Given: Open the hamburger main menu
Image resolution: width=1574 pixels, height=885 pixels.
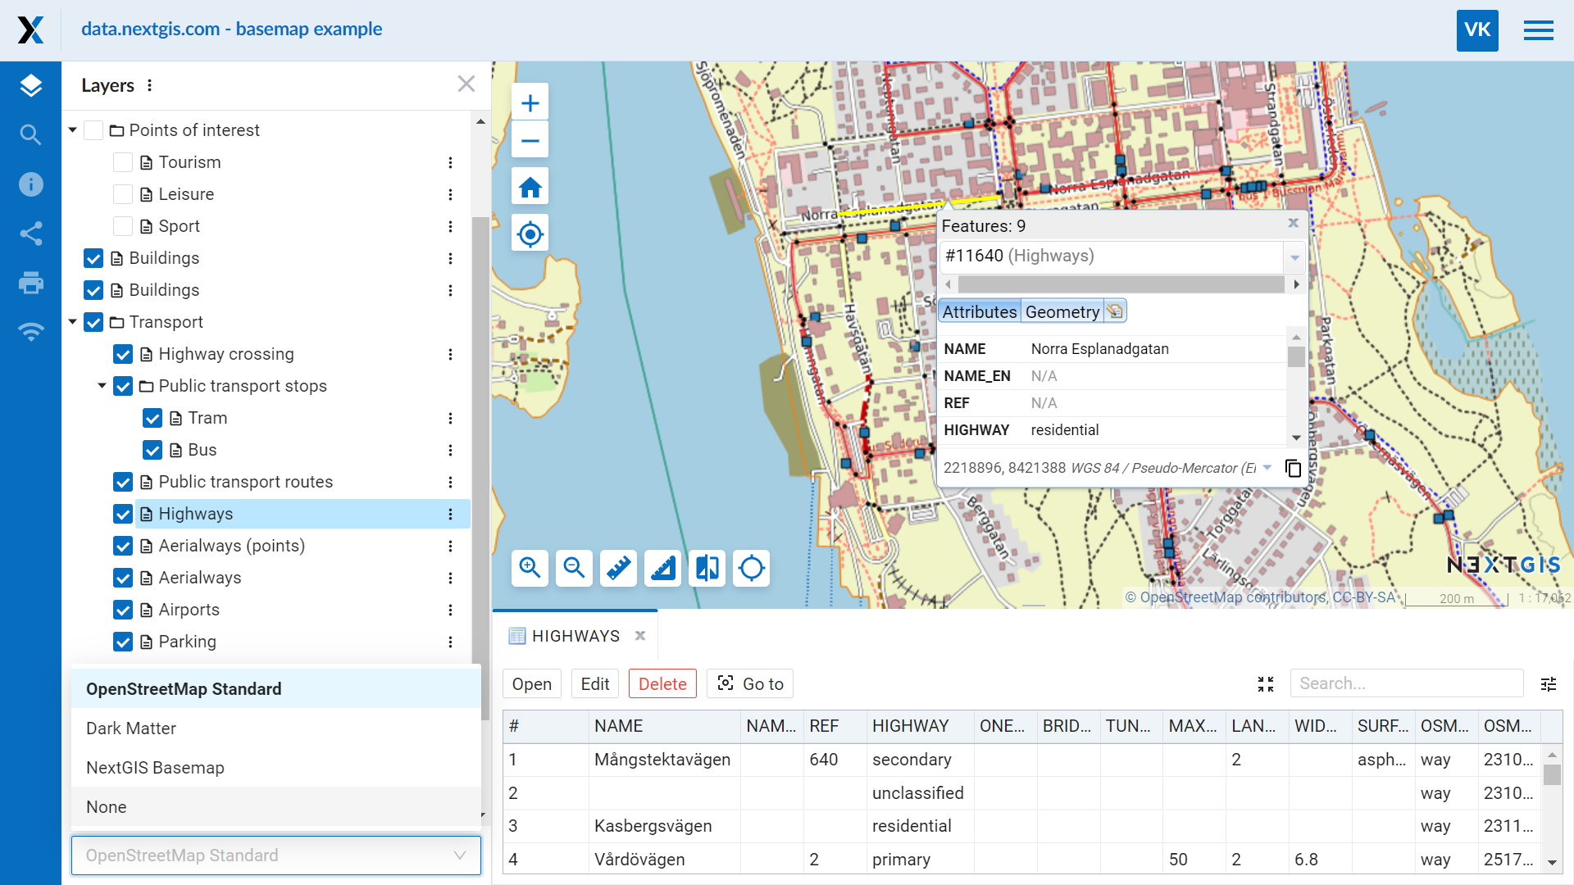Looking at the screenshot, I should coord(1538,30).
